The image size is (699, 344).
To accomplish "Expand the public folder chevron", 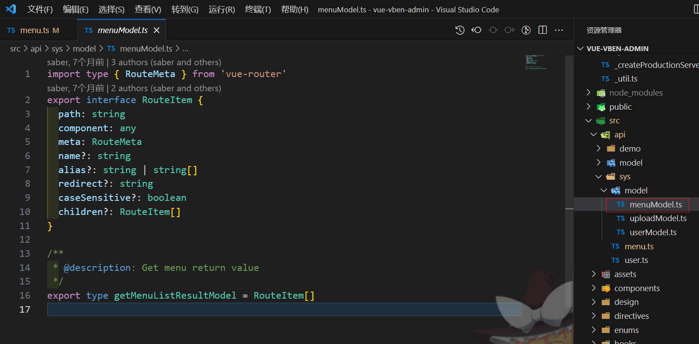I will tap(588, 107).
